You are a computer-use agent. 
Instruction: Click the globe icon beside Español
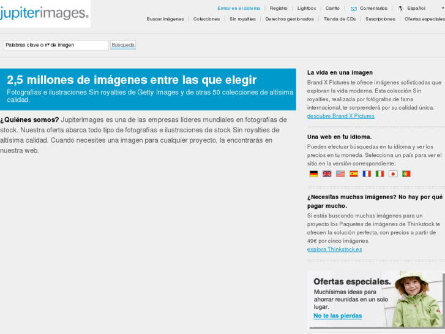tap(401, 9)
